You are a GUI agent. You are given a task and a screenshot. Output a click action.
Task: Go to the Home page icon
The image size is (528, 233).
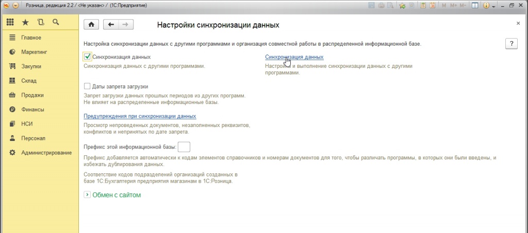(91, 24)
